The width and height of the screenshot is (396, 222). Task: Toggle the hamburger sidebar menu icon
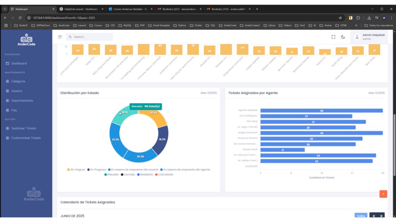[60, 37]
